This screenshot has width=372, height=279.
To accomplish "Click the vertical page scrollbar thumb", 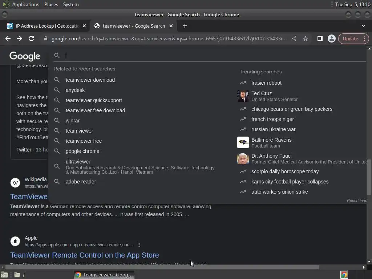I will [369, 177].
